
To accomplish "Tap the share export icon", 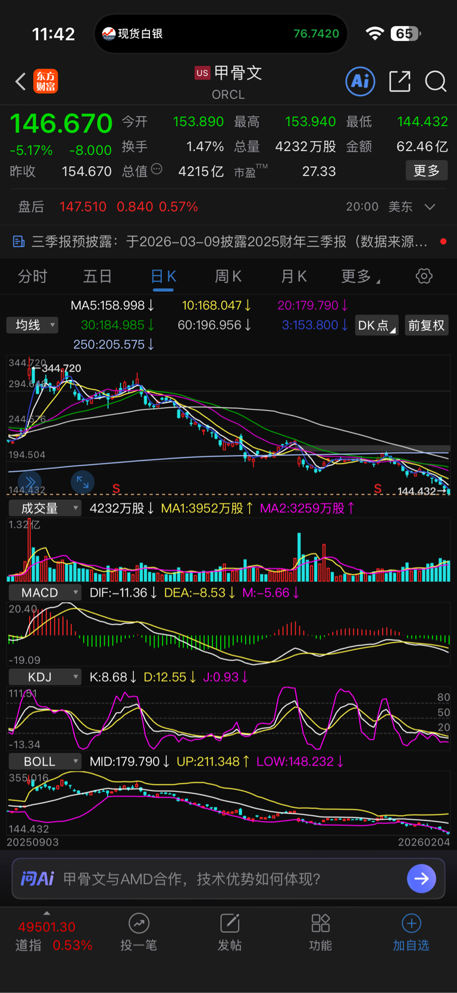I will coord(400,82).
